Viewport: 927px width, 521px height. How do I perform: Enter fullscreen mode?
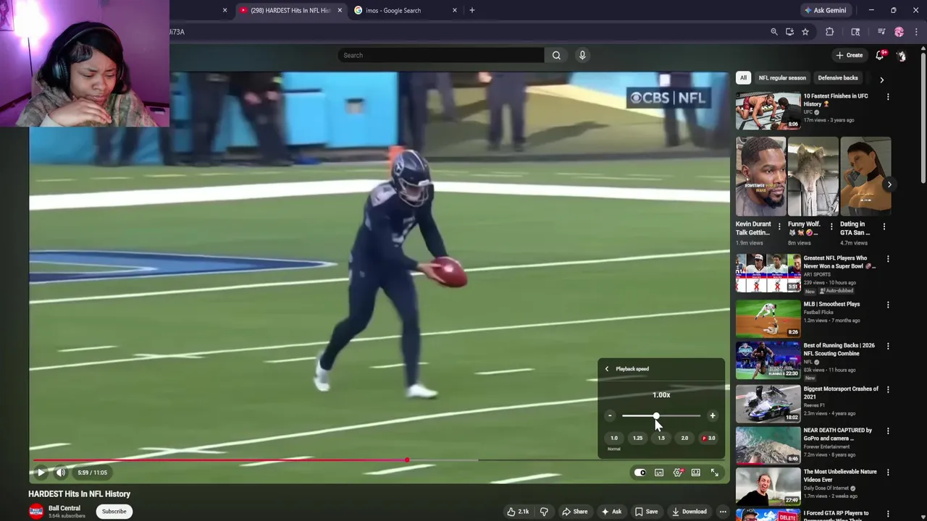[715, 473]
